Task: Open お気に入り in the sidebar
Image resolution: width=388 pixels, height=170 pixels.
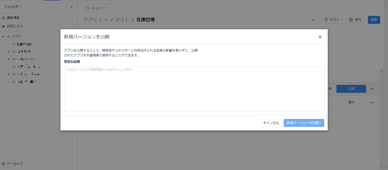Action: pos(14,26)
